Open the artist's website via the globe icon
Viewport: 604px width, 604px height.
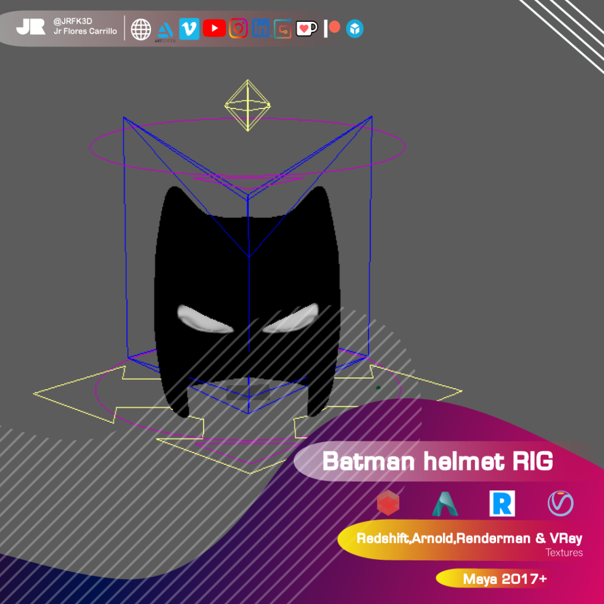click(x=140, y=28)
